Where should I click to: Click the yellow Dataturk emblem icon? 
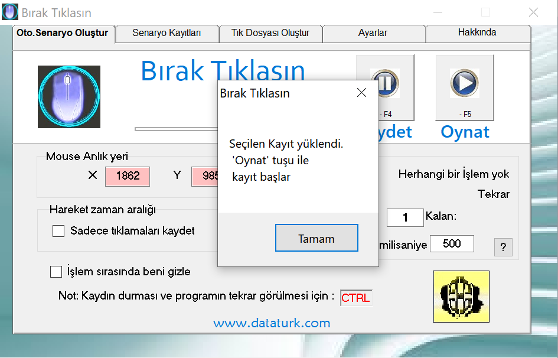(x=461, y=297)
